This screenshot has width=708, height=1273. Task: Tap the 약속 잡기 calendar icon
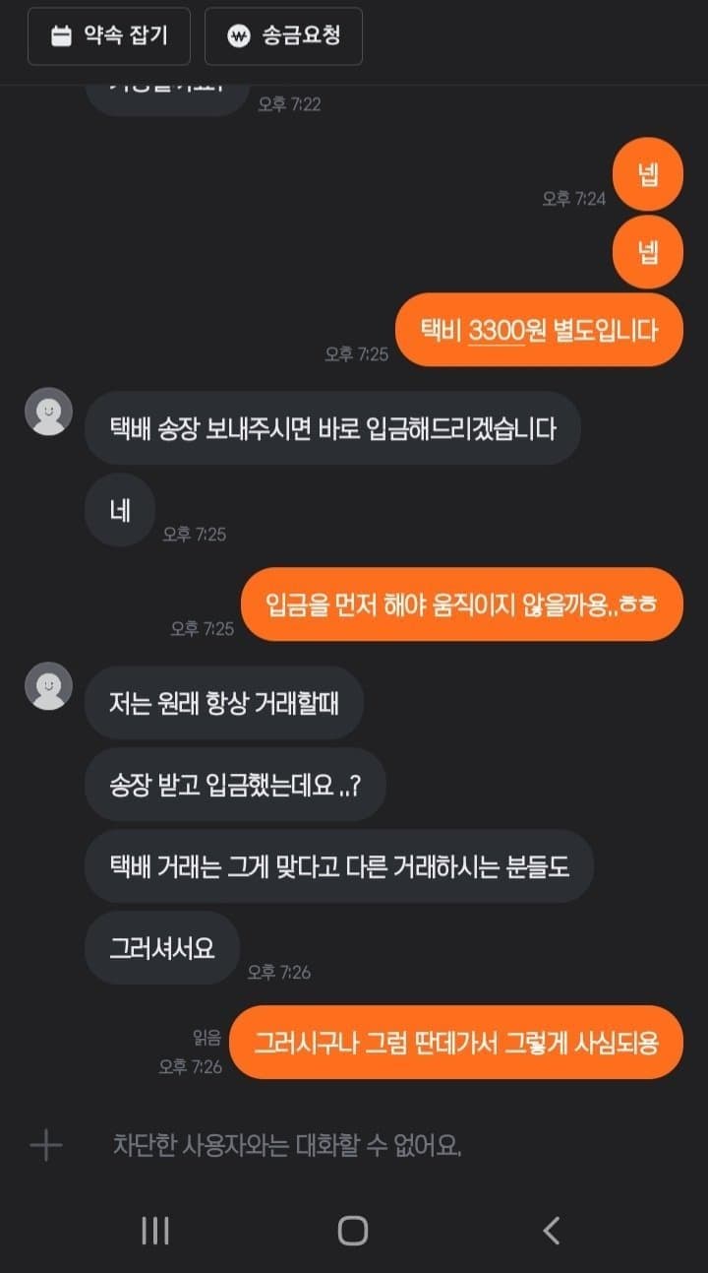[x=61, y=36]
